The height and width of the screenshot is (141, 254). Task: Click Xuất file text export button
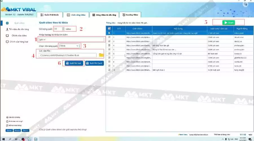(74, 63)
